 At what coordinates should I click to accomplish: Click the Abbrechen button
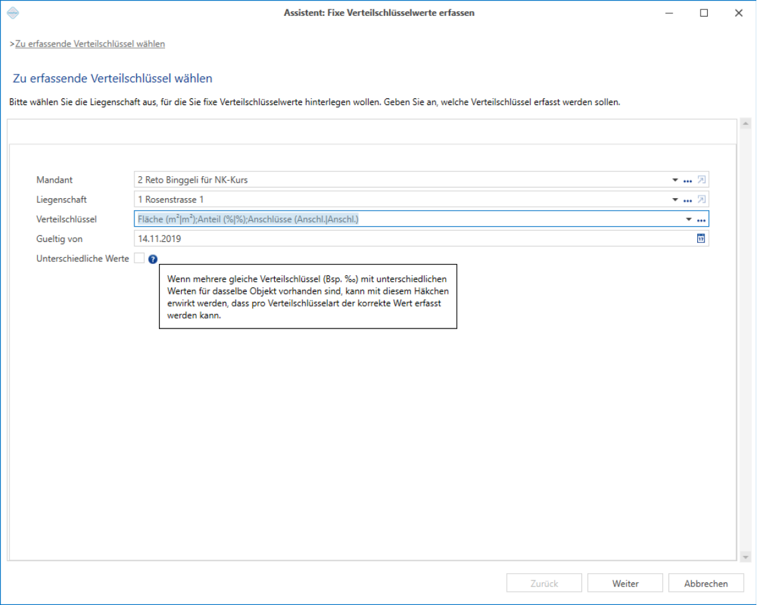click(706, 583)
